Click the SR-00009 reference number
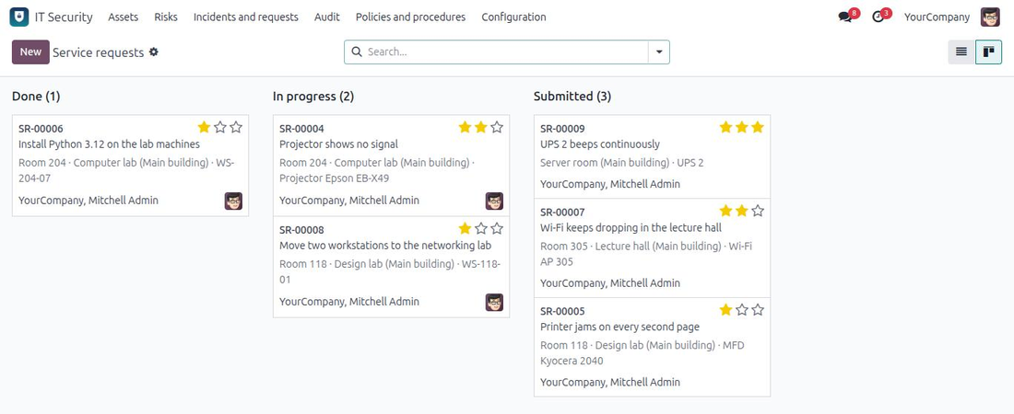The height and width of the screenshot is (414, 1014). (562, 129)
